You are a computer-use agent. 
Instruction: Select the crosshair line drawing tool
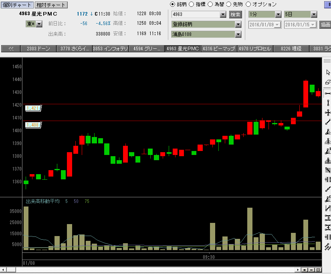click(x=328, y=113)
